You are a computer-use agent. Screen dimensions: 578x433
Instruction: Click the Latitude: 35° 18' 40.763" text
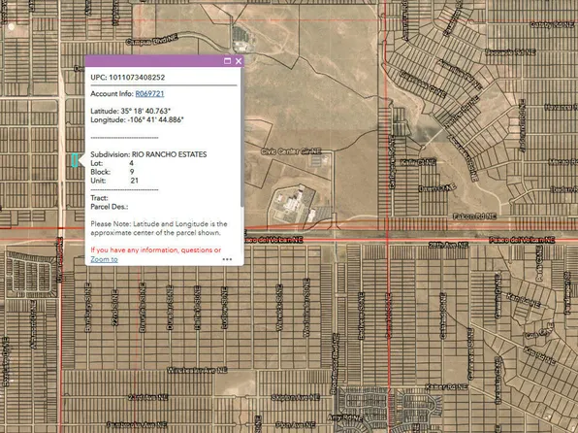pyautogui.click(x=131, y=111)
